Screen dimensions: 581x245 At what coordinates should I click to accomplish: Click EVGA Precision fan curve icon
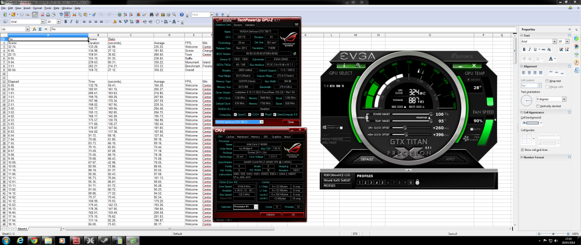coord(466,138)
